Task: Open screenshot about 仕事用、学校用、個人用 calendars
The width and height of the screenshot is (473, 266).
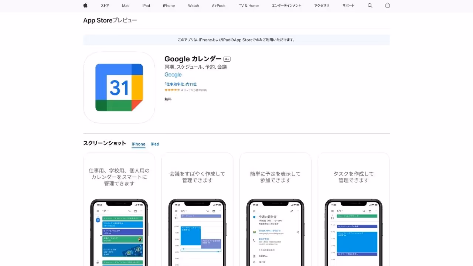Action: [119, 209]
